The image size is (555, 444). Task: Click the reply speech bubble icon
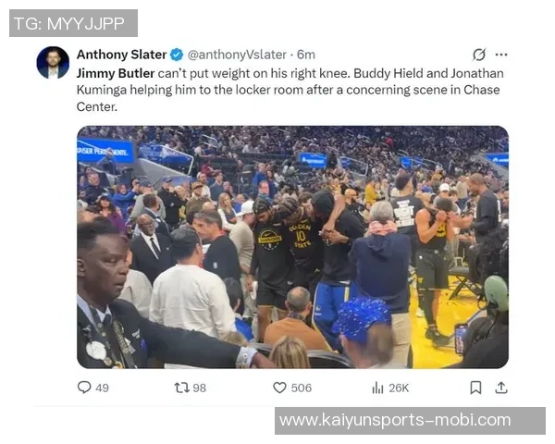pos(84,388)
